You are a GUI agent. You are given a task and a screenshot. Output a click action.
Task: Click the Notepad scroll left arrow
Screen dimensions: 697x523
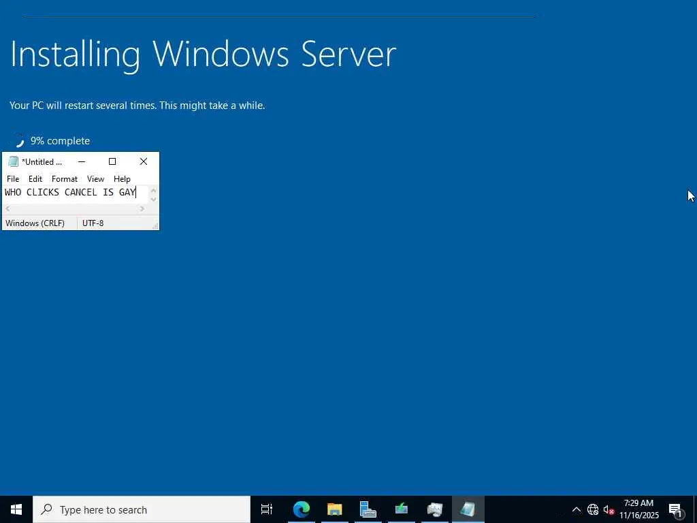(x=7, y=208)
